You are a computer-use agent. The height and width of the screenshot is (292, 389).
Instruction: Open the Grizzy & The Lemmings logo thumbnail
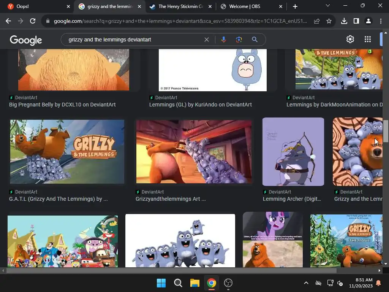tap(67, 152)
